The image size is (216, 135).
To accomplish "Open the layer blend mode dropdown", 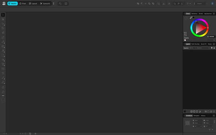I will (203, 48).
